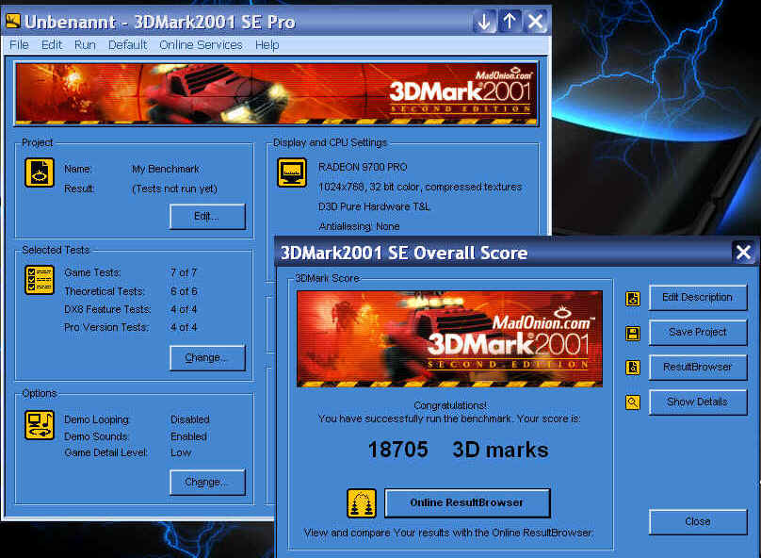Viewport: 761px width, 558px height.
Task: Close the Overall Score dialog with X
Action: coord(743,253)
